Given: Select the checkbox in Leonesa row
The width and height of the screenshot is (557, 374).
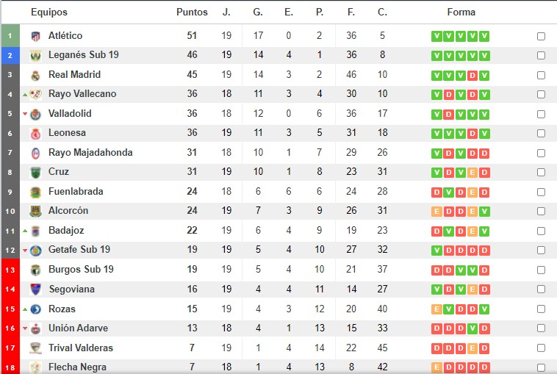Looking at the screenshot, I should tap(541, 133).
